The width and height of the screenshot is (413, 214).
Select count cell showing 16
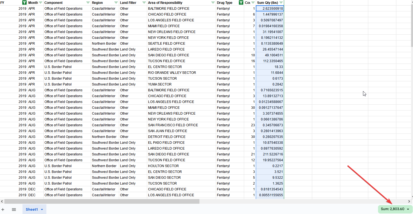tap(250, 61)
